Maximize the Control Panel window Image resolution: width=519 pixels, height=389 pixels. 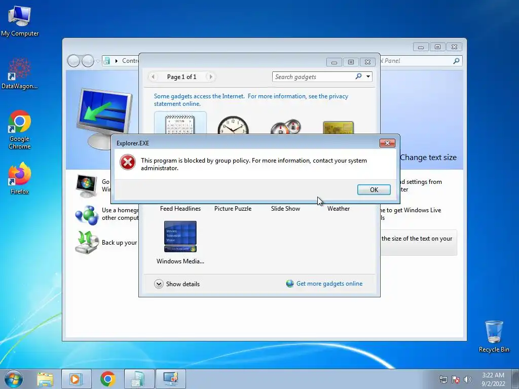(x=437, y=47)
